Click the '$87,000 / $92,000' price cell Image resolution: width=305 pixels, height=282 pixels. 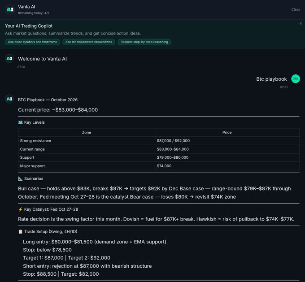coord(227,141)
